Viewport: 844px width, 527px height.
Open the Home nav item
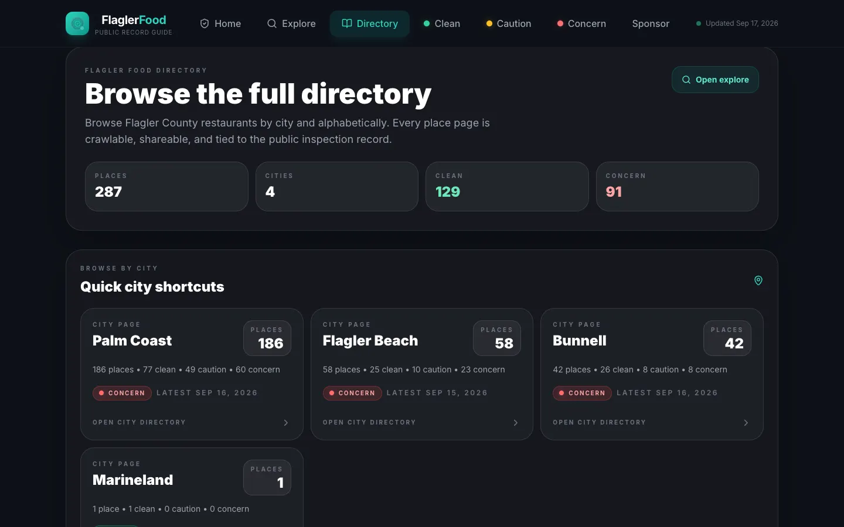(220, 23)
